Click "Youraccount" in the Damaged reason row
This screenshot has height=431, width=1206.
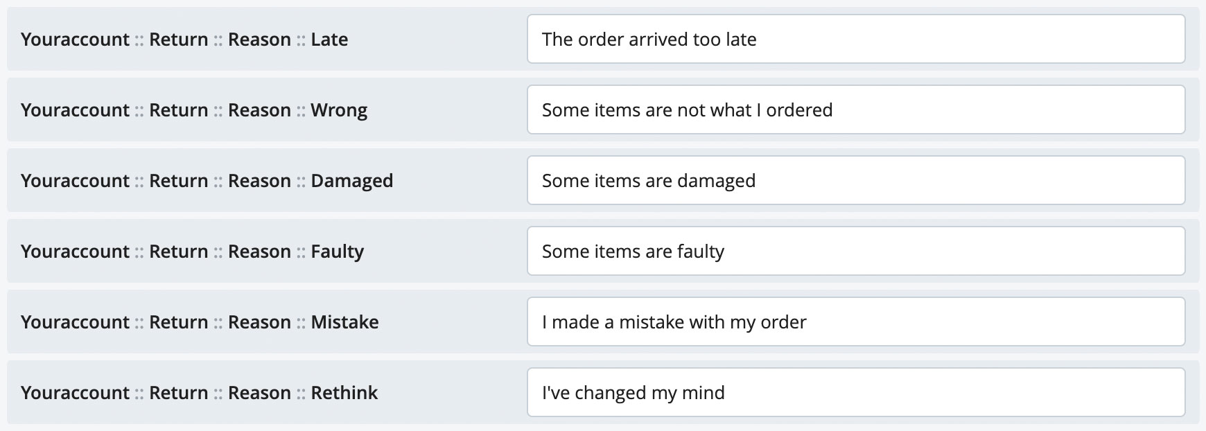pyautogui.click(x=75, y=181)
